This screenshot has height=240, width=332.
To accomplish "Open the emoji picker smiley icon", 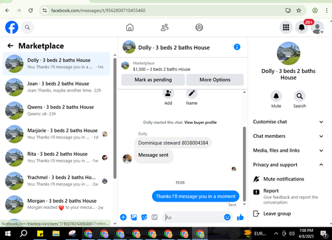I will (227, 217).
